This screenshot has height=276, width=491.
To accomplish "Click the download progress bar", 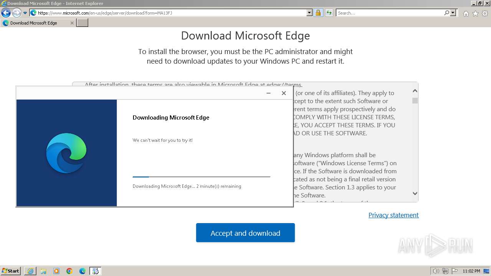I will click(x=201, y=177).
